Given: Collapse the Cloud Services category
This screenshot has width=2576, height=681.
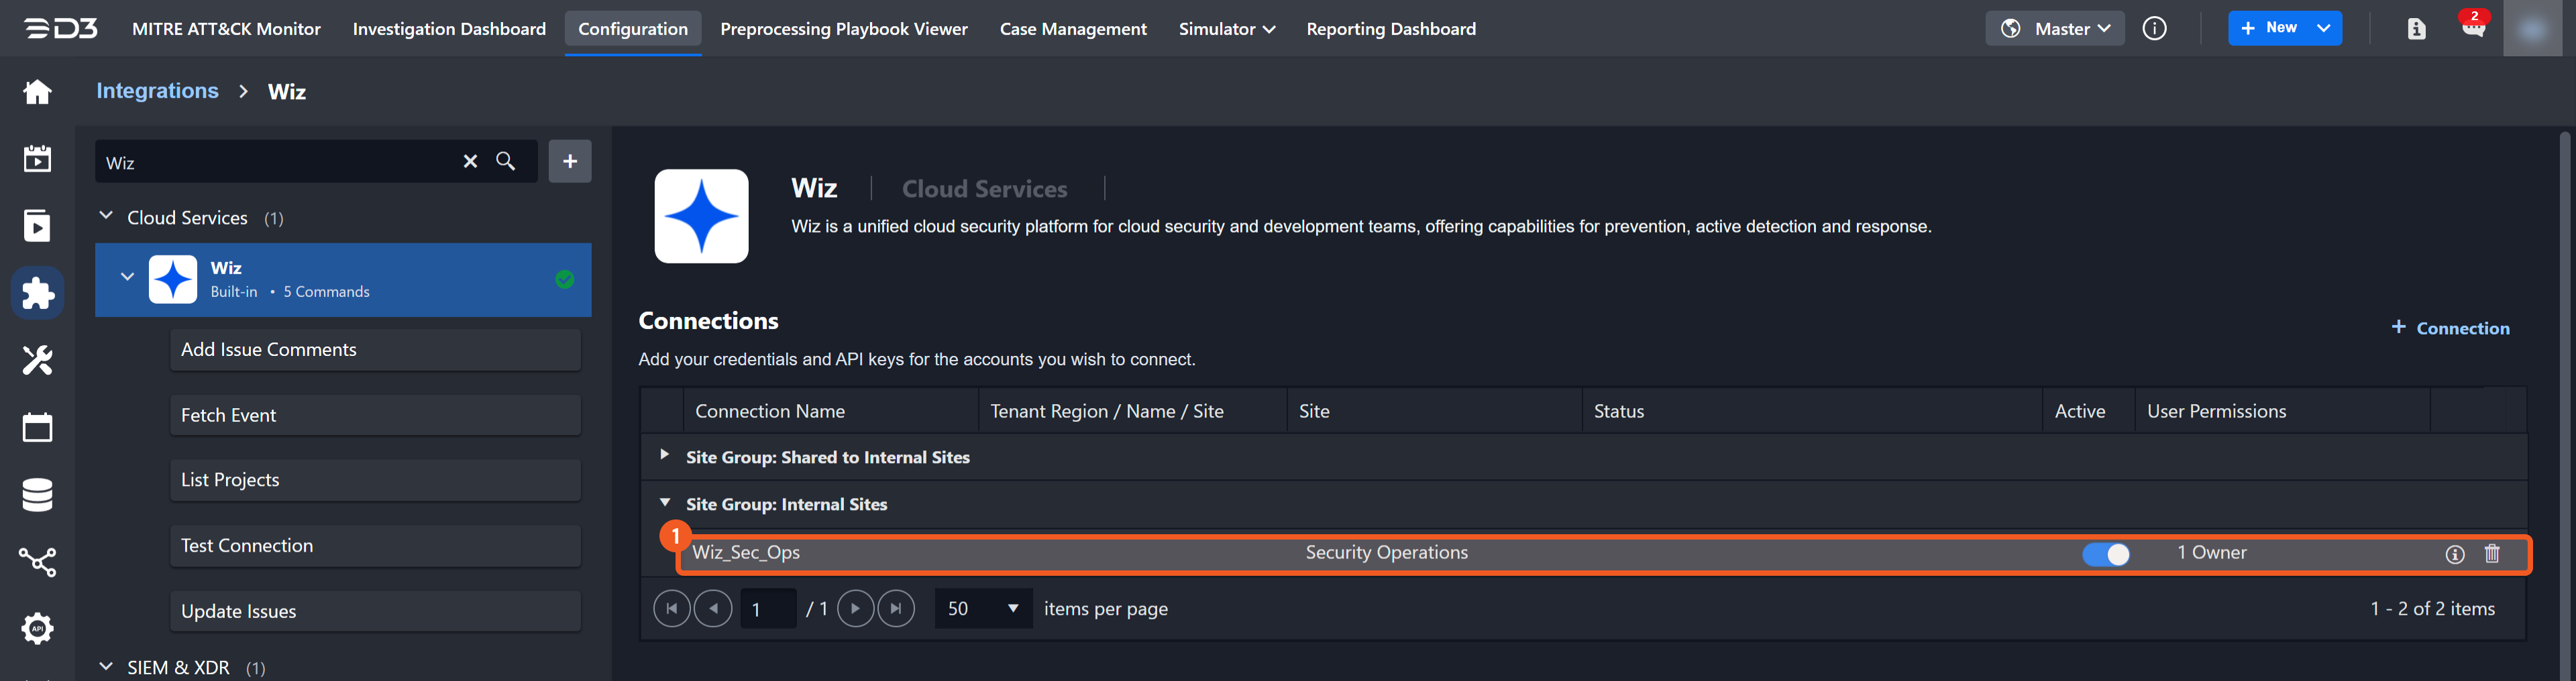Looking at the screenshot, I should coord(106,216).
